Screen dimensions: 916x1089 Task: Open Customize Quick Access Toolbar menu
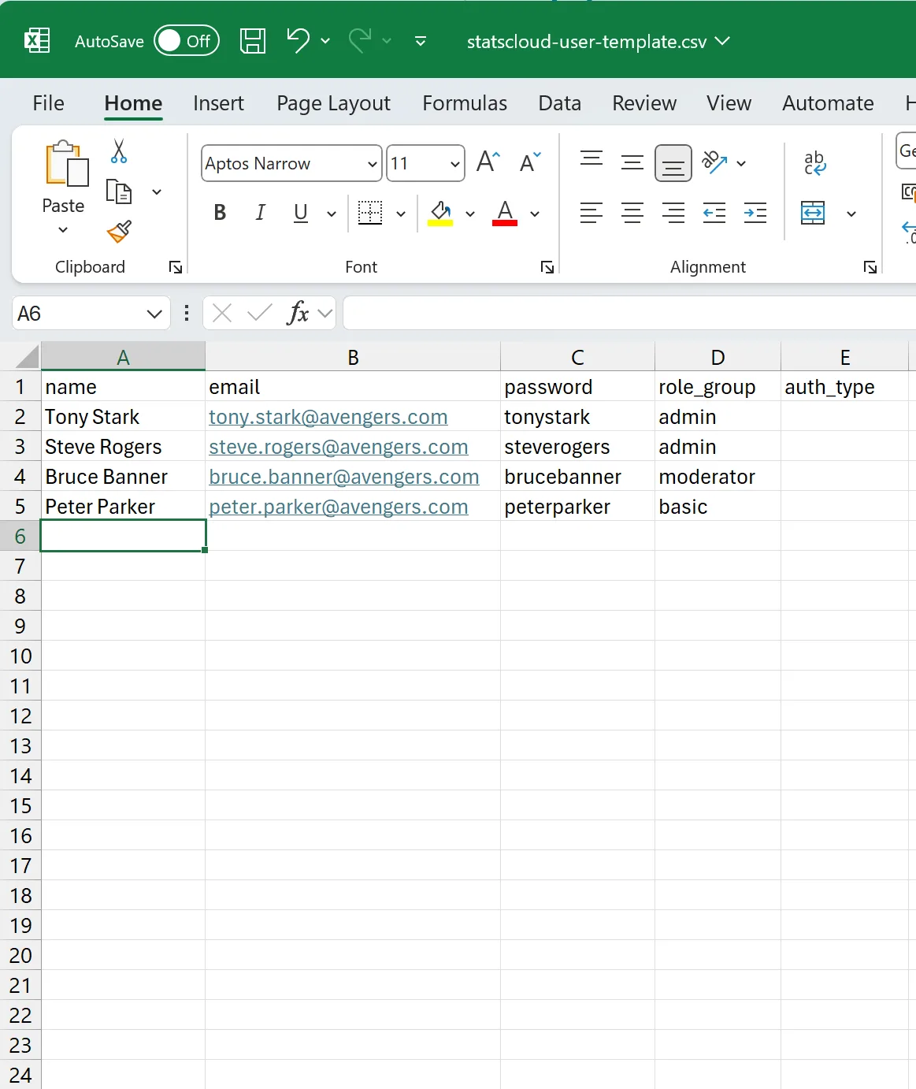421,41
